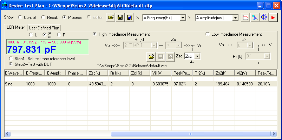282x140 pixels.
Task: Switch to the LCR Meter tab
Action: coord(15,27)
